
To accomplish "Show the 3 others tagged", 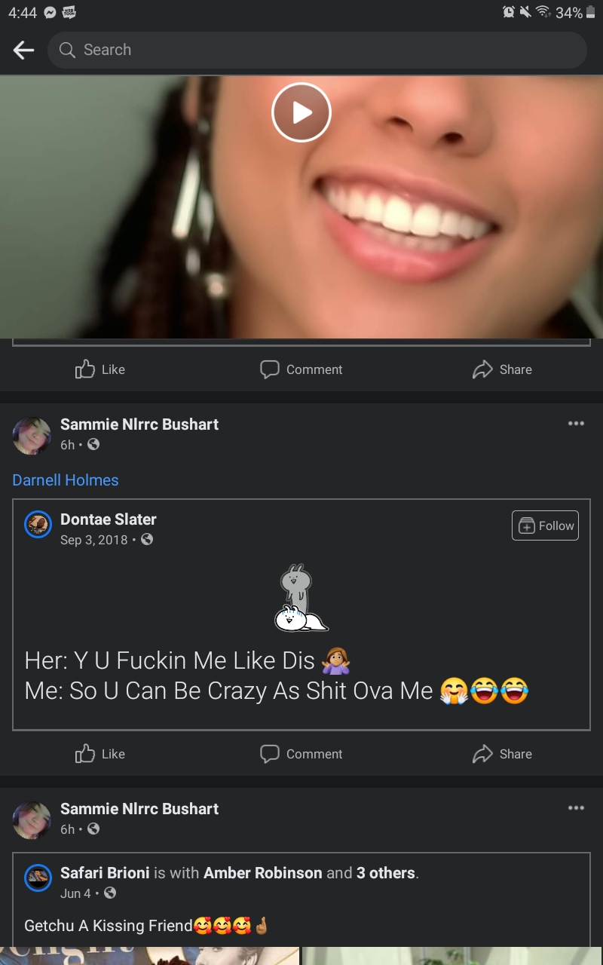I will (x=385, y=873).
